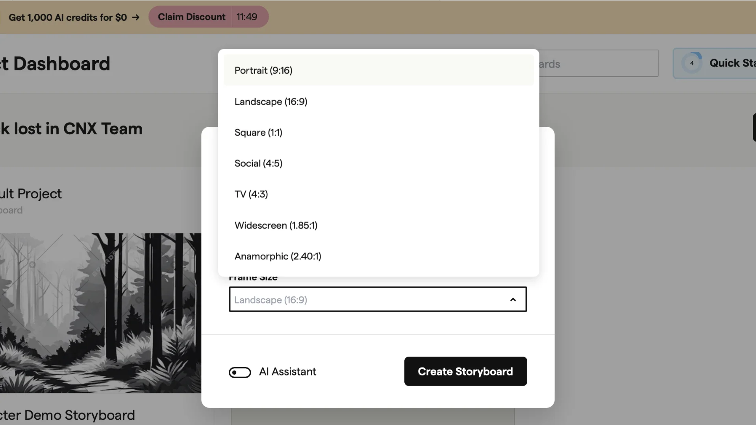Choose Landscape (16:9) from dropdown list
756x425 pixels.
[x=271, y=102]
